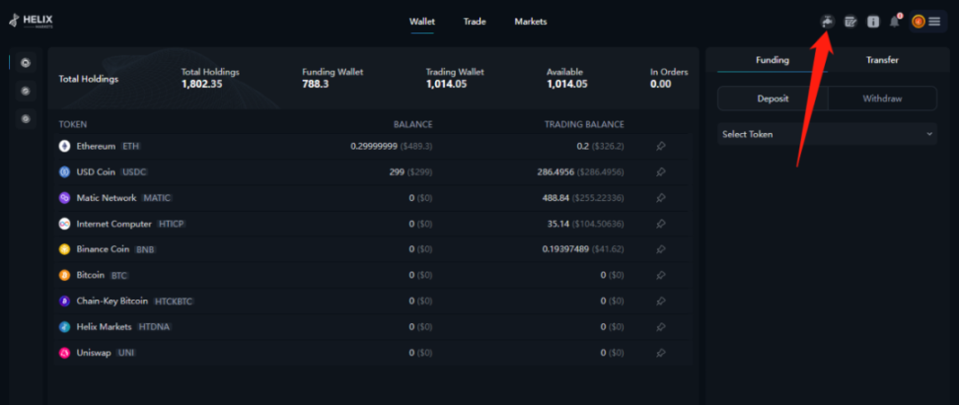Open the notifications bell
The width and height of the screenshot is (959, 405).
click(895, 22)
